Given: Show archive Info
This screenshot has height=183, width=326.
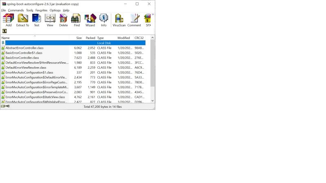Looking at the screenshot, I should (104, 20).
